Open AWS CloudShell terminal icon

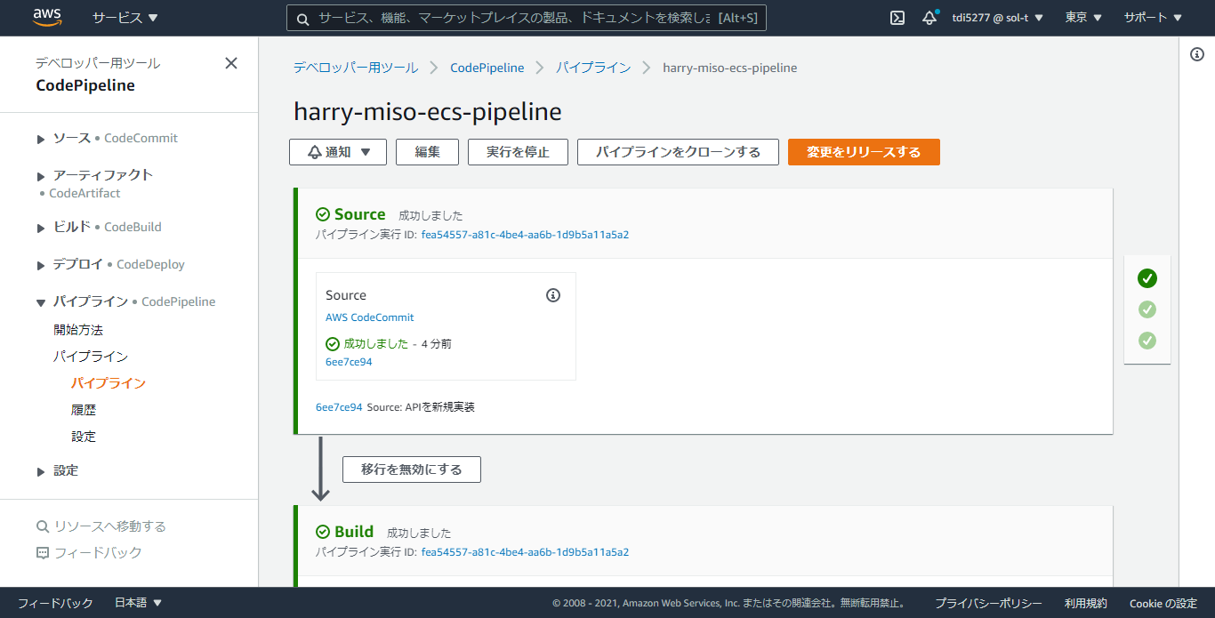click(x=897, y=18)
